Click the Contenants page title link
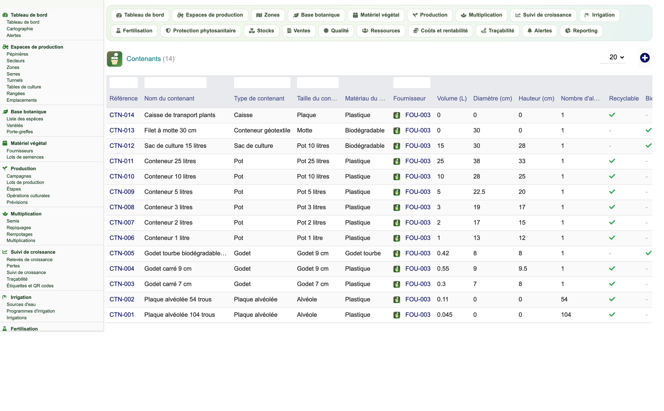 pyautogui.click(x=144, y=59)
